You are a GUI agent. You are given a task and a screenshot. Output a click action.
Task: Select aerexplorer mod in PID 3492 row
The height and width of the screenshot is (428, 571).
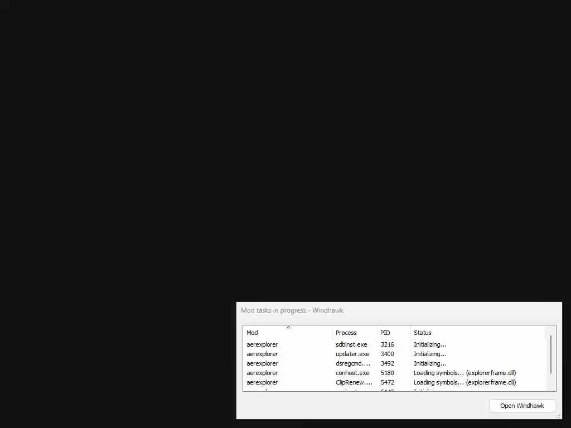coord(262,363)
